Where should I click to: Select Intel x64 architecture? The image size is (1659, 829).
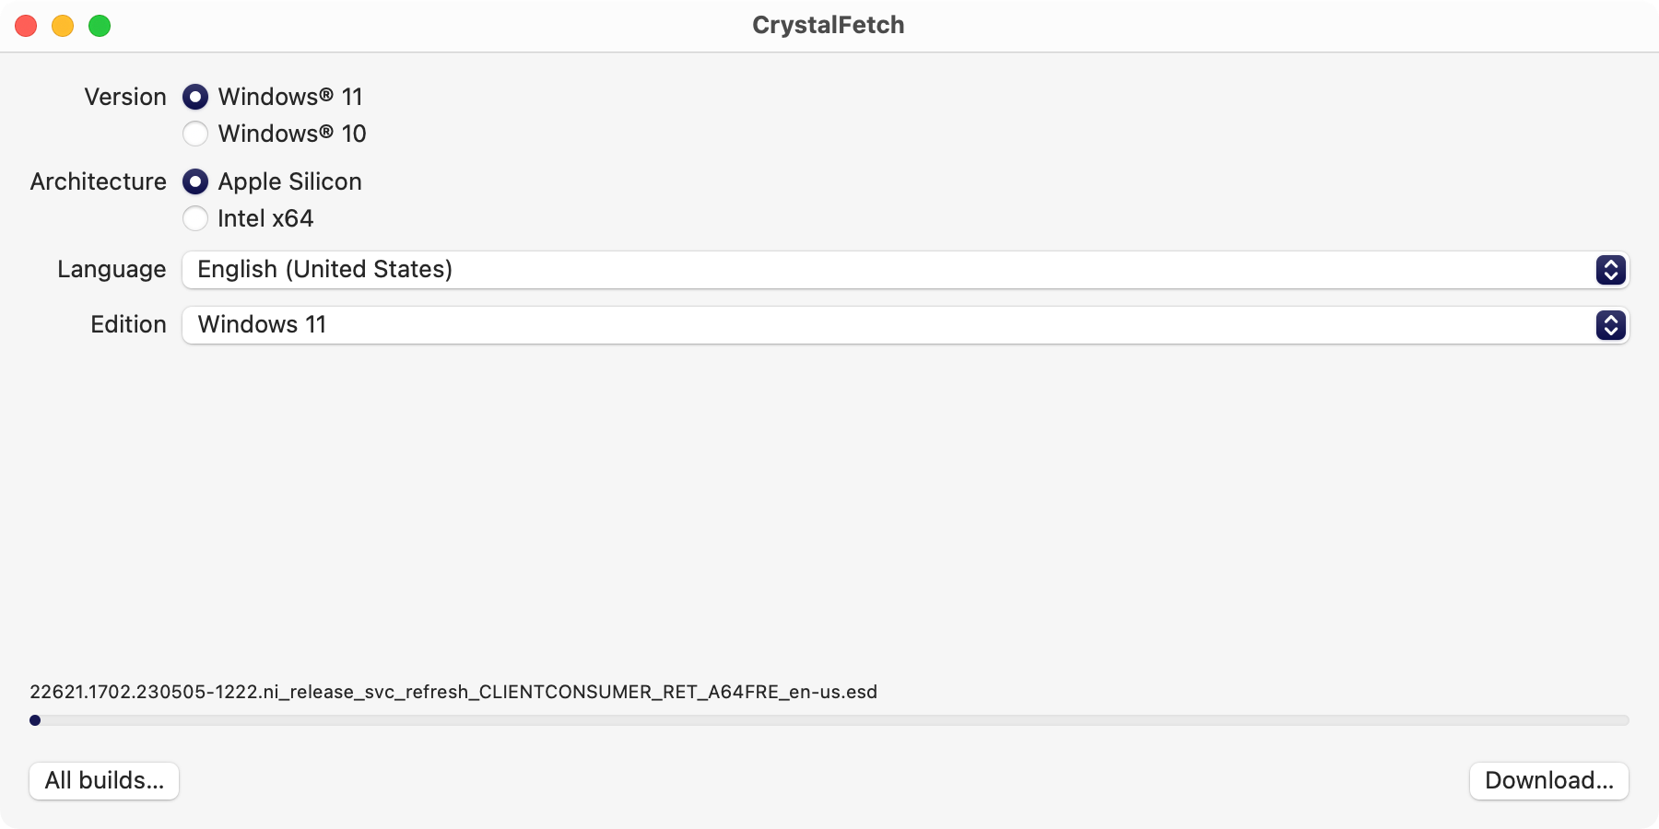point(194,218)
